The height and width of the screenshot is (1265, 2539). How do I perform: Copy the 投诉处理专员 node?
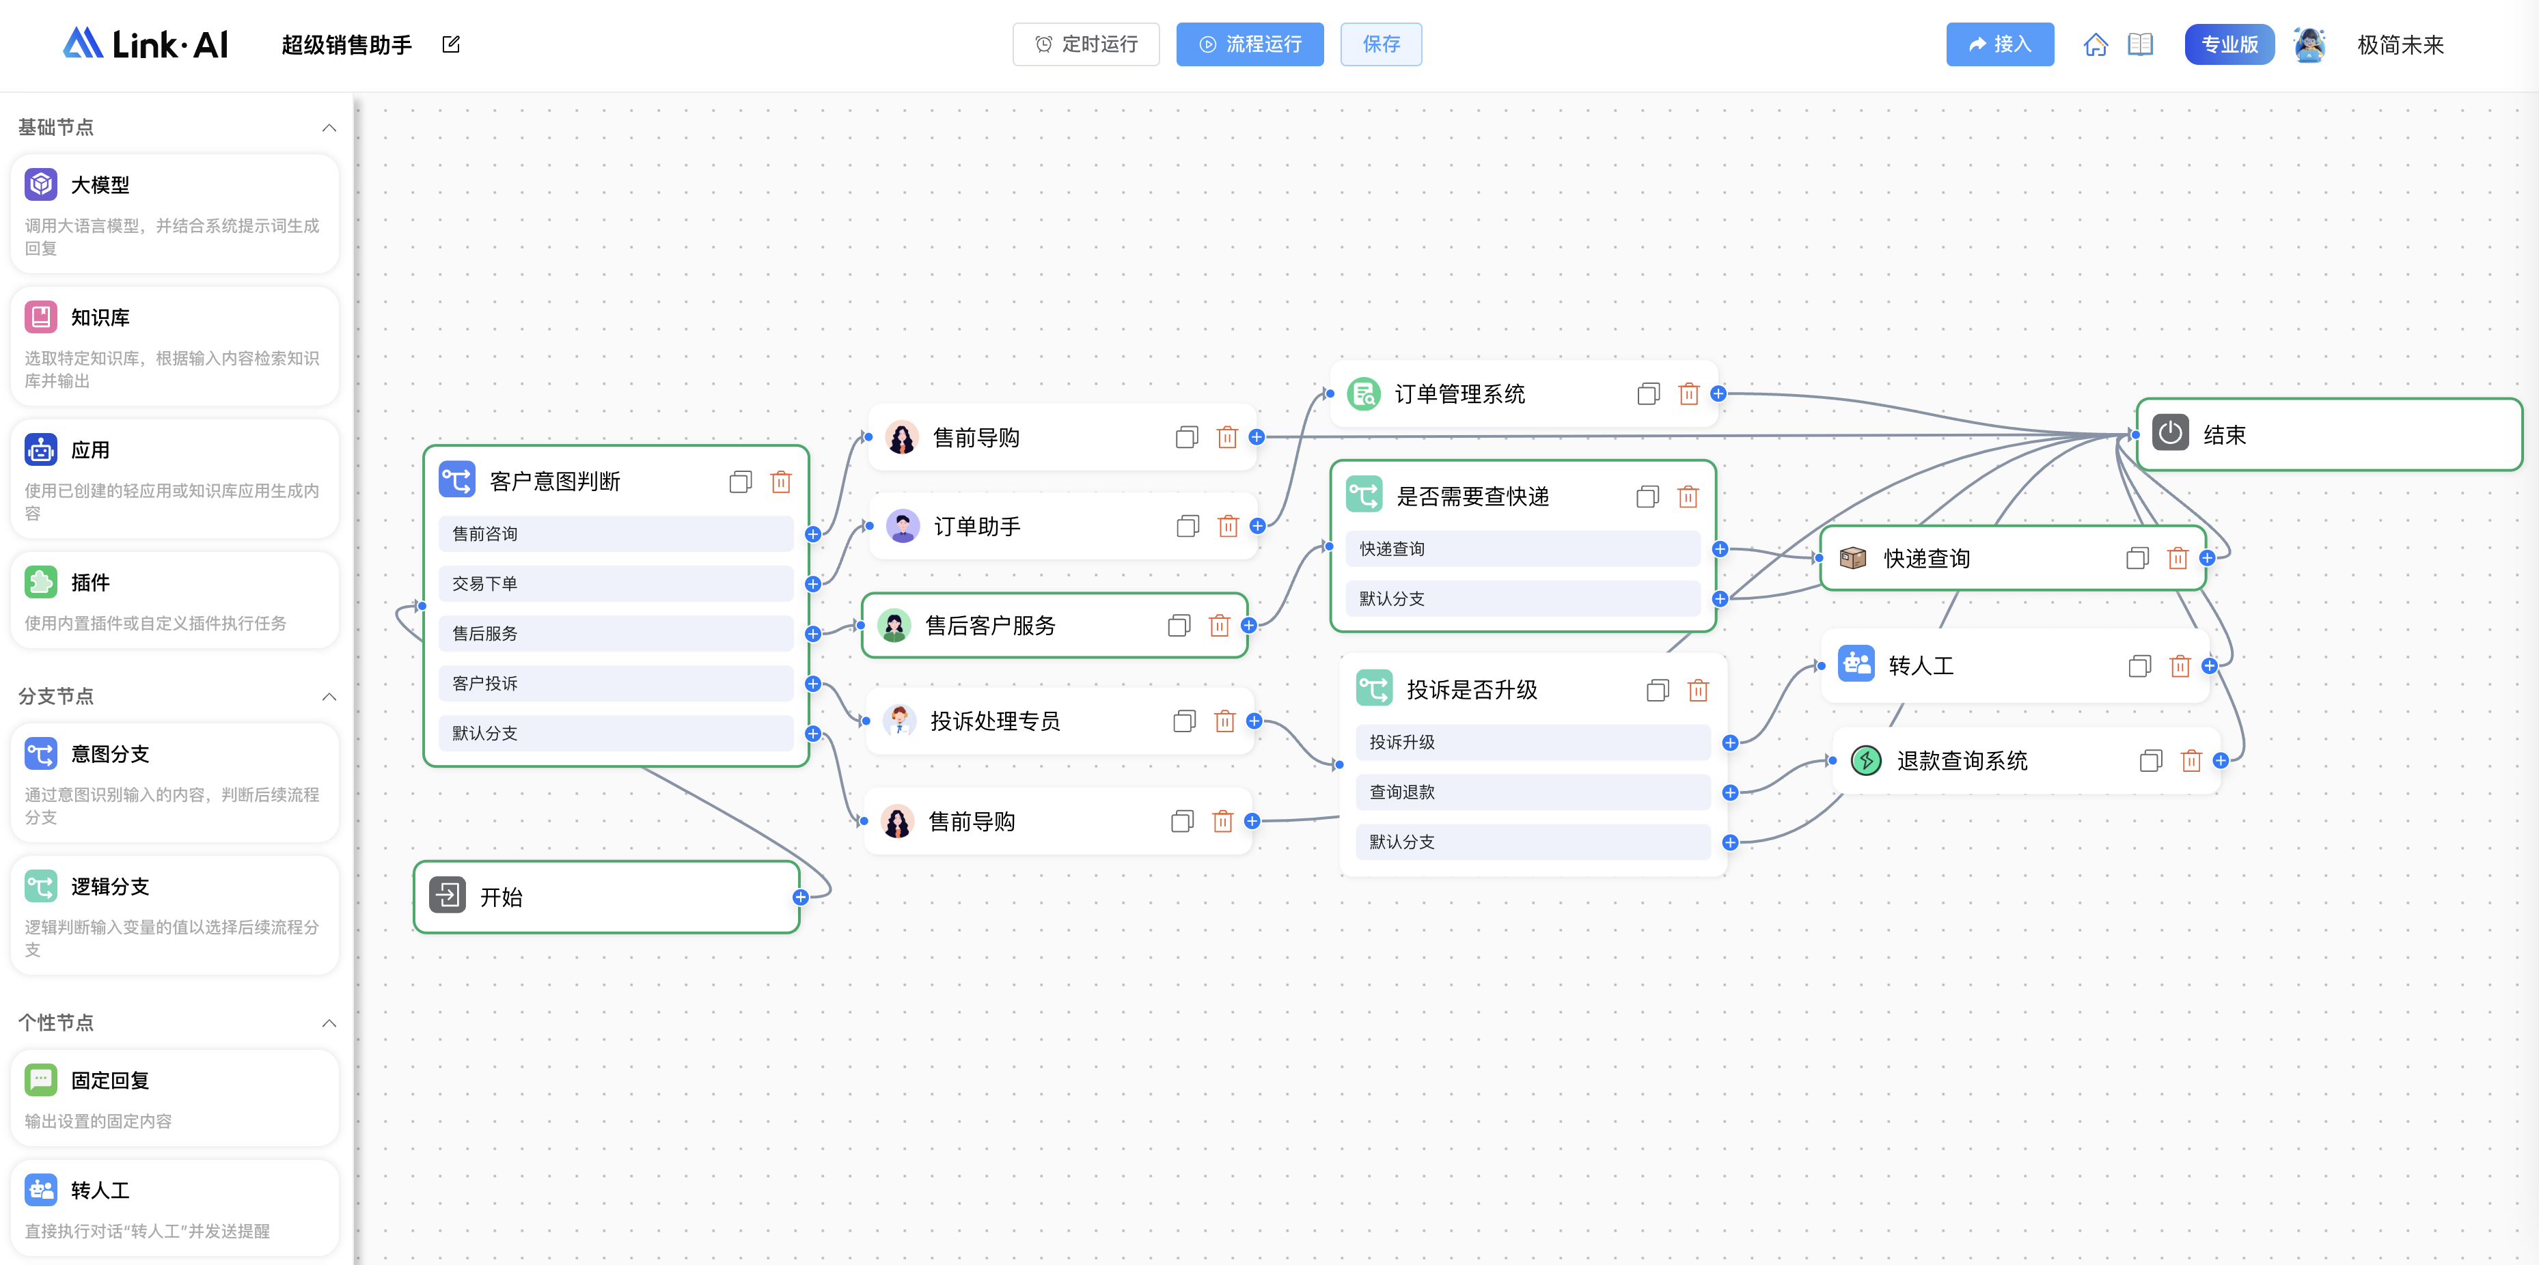pos(1183,721)
